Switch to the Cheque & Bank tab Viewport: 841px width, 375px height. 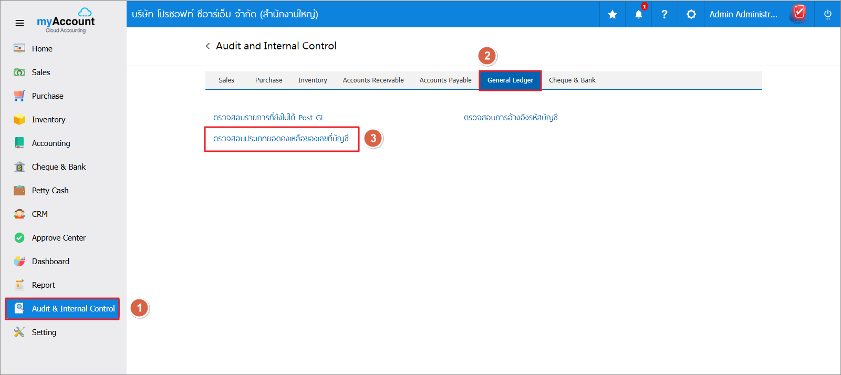click(x=572, y=80)
